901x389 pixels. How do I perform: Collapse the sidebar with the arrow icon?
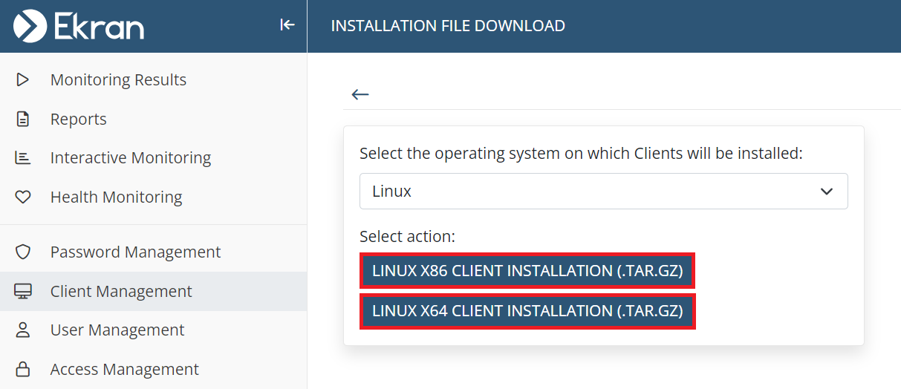pyautogui.click(x=287, y=25)
